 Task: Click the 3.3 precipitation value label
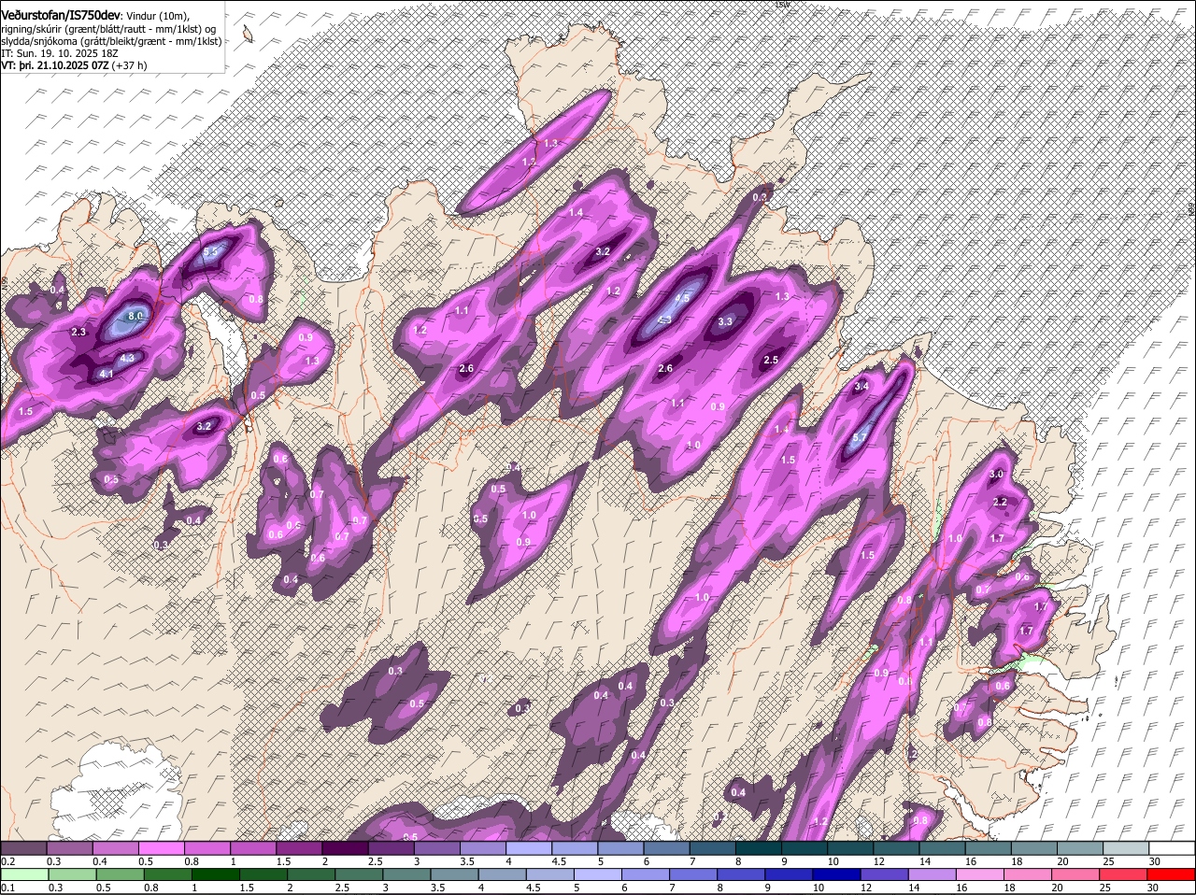(725, 321)
